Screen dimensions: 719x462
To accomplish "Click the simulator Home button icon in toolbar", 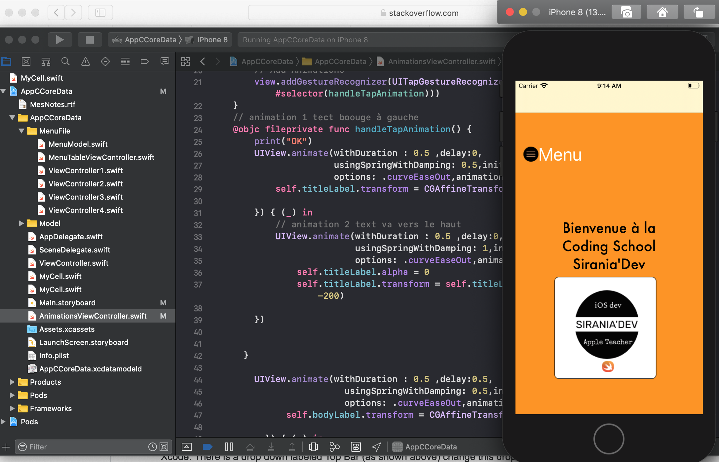I will pyautogui.click(x=662, y=13).
